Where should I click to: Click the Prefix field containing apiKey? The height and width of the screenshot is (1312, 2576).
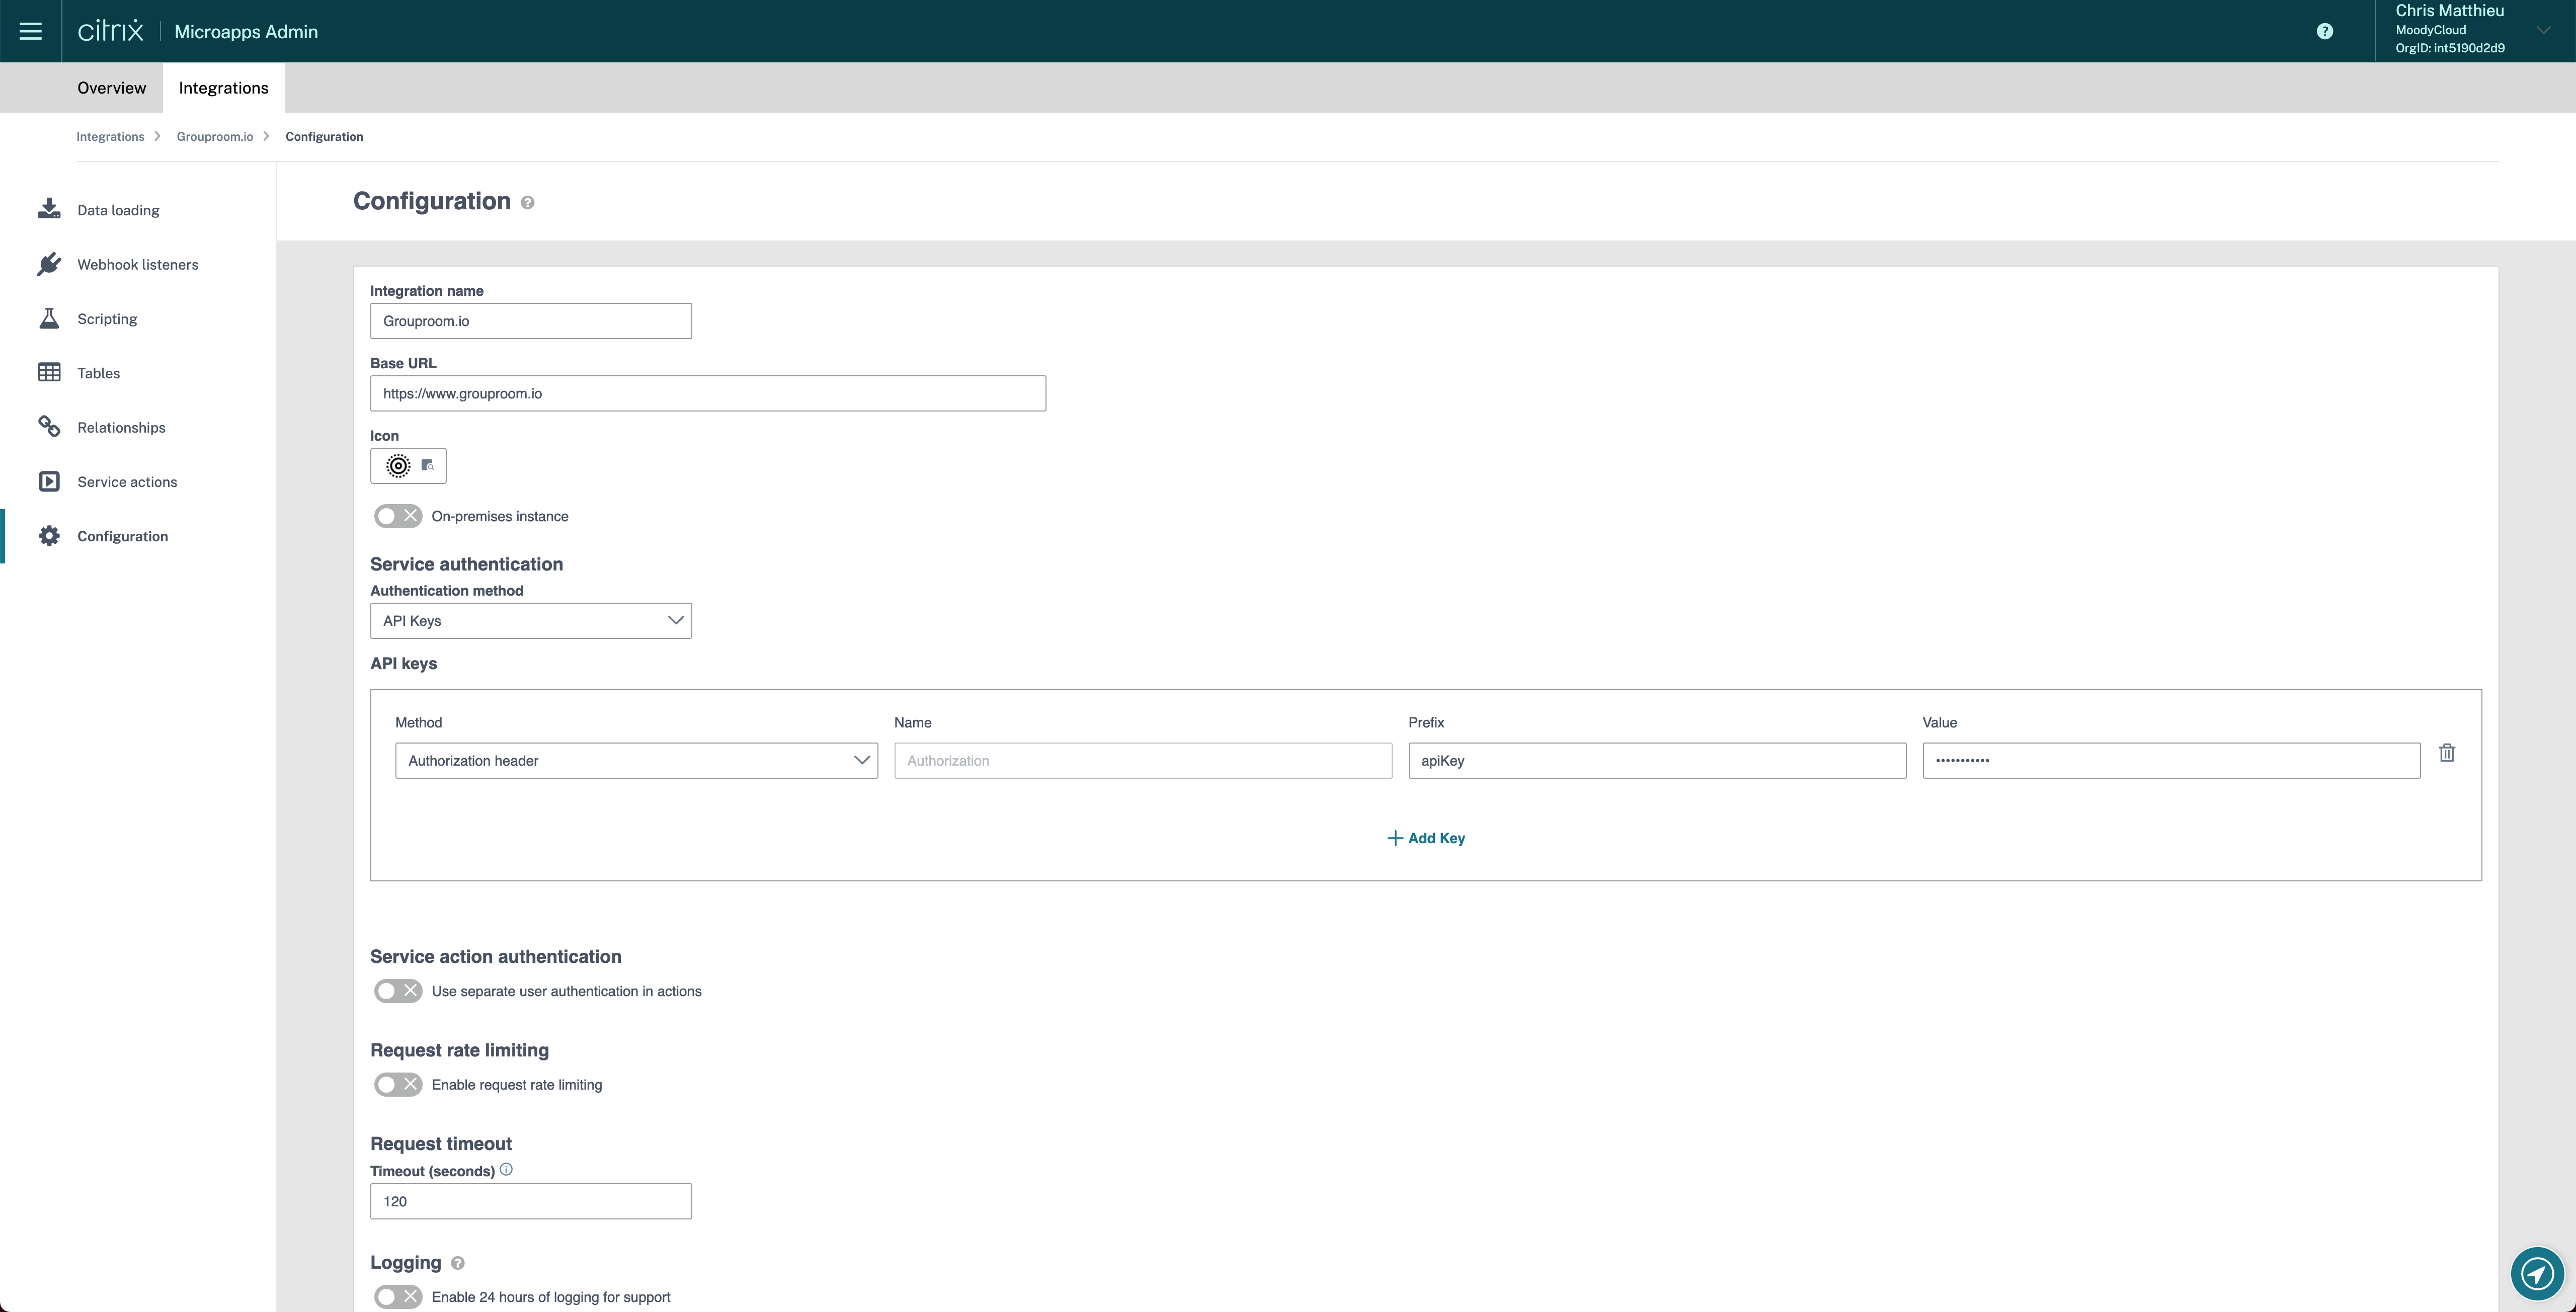pos(1657,761)
